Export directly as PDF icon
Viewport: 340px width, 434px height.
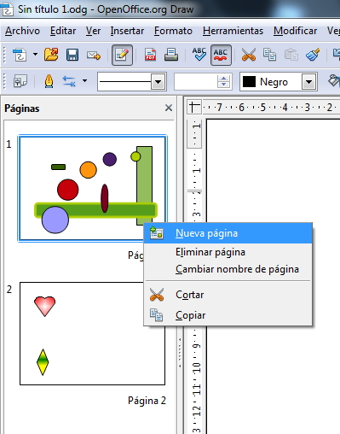coord(150,55)
